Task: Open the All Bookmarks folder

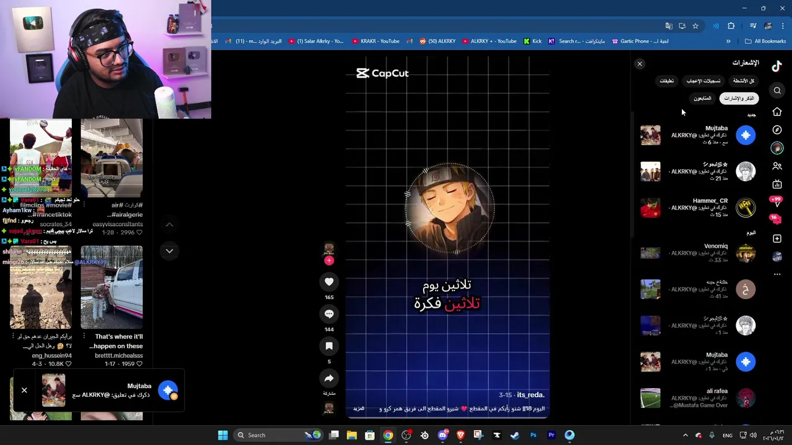Action: click(765, 41)
